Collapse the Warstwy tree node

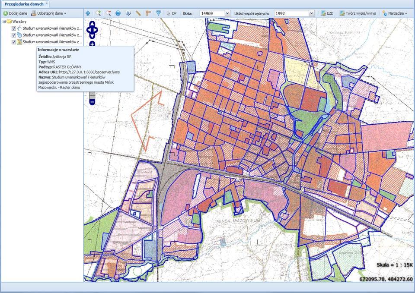[4, 22]
